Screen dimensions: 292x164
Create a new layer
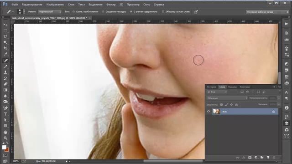click(268, 158)
